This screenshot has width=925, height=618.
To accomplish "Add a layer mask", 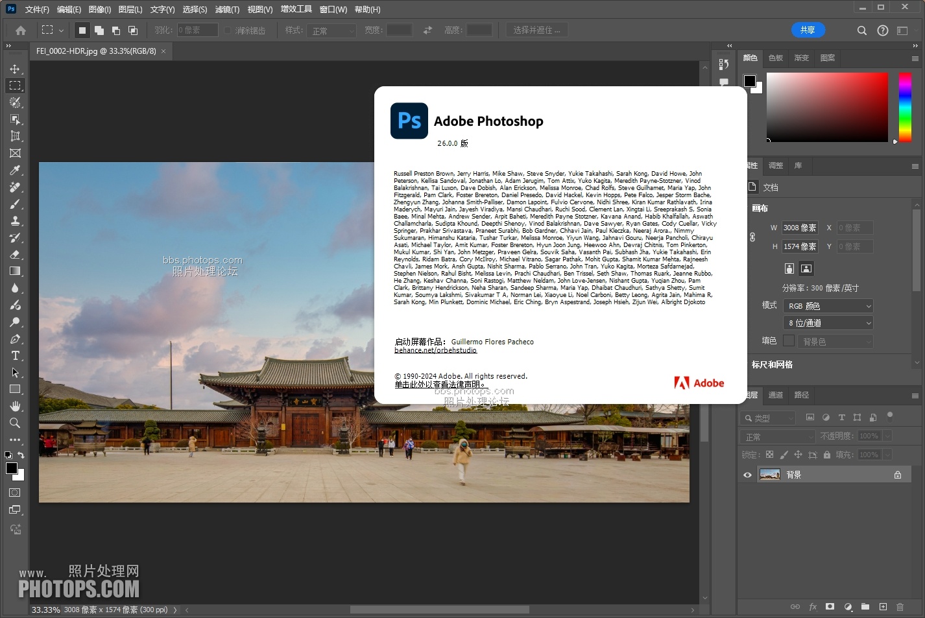I will tap(830, 607).
